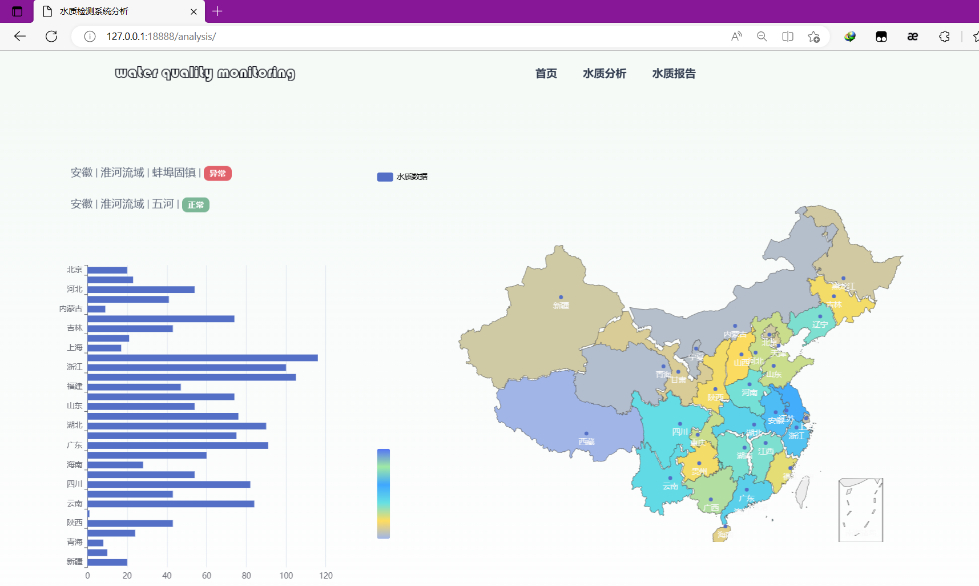
Task: Click the 浙江 bar in the chart
Action: (x=187, y=367)
